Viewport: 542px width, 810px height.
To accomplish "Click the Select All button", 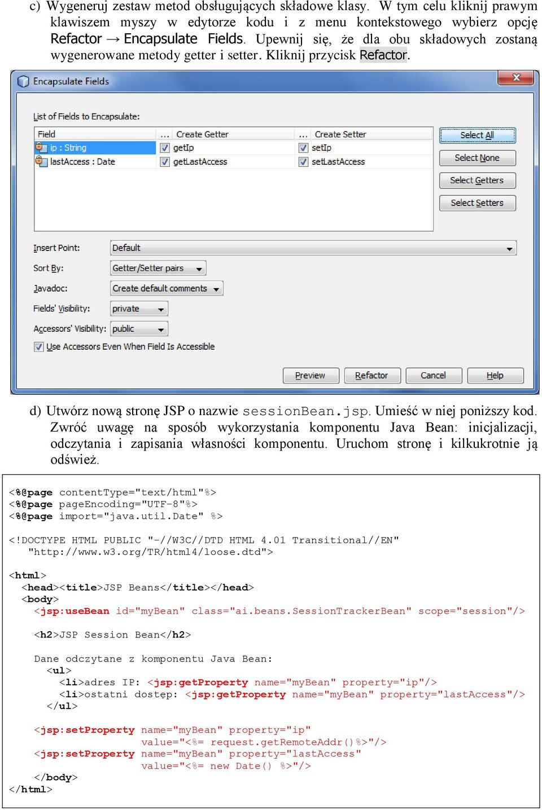I will point(477,135).
